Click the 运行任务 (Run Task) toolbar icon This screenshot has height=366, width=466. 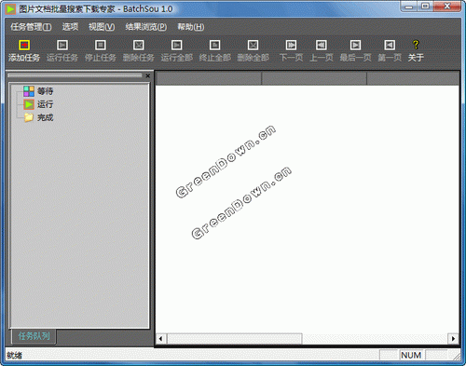click(x=62, y=46)
